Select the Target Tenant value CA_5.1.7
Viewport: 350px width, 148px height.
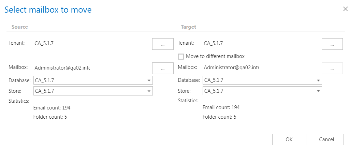pos(213,43)
